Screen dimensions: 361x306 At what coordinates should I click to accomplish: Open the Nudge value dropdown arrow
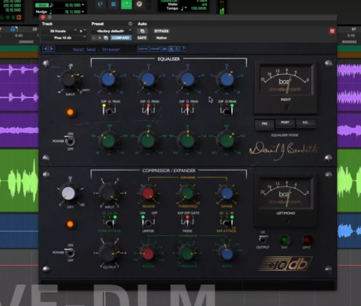[83, 11]
